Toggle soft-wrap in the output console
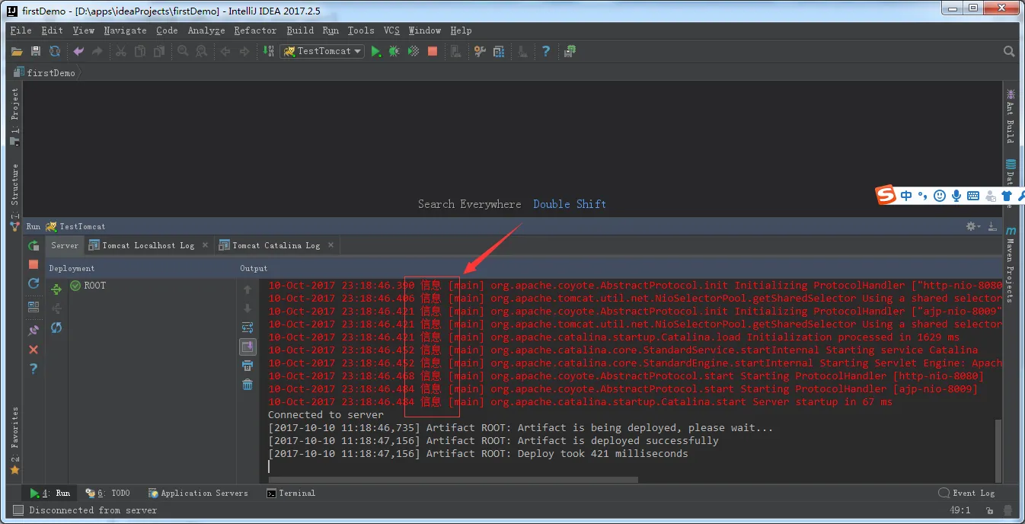 click(247, 327)
